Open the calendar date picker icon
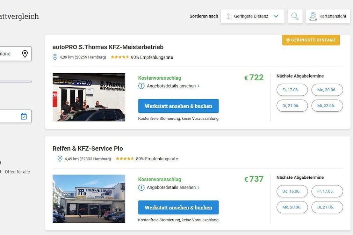 [24, 116]
